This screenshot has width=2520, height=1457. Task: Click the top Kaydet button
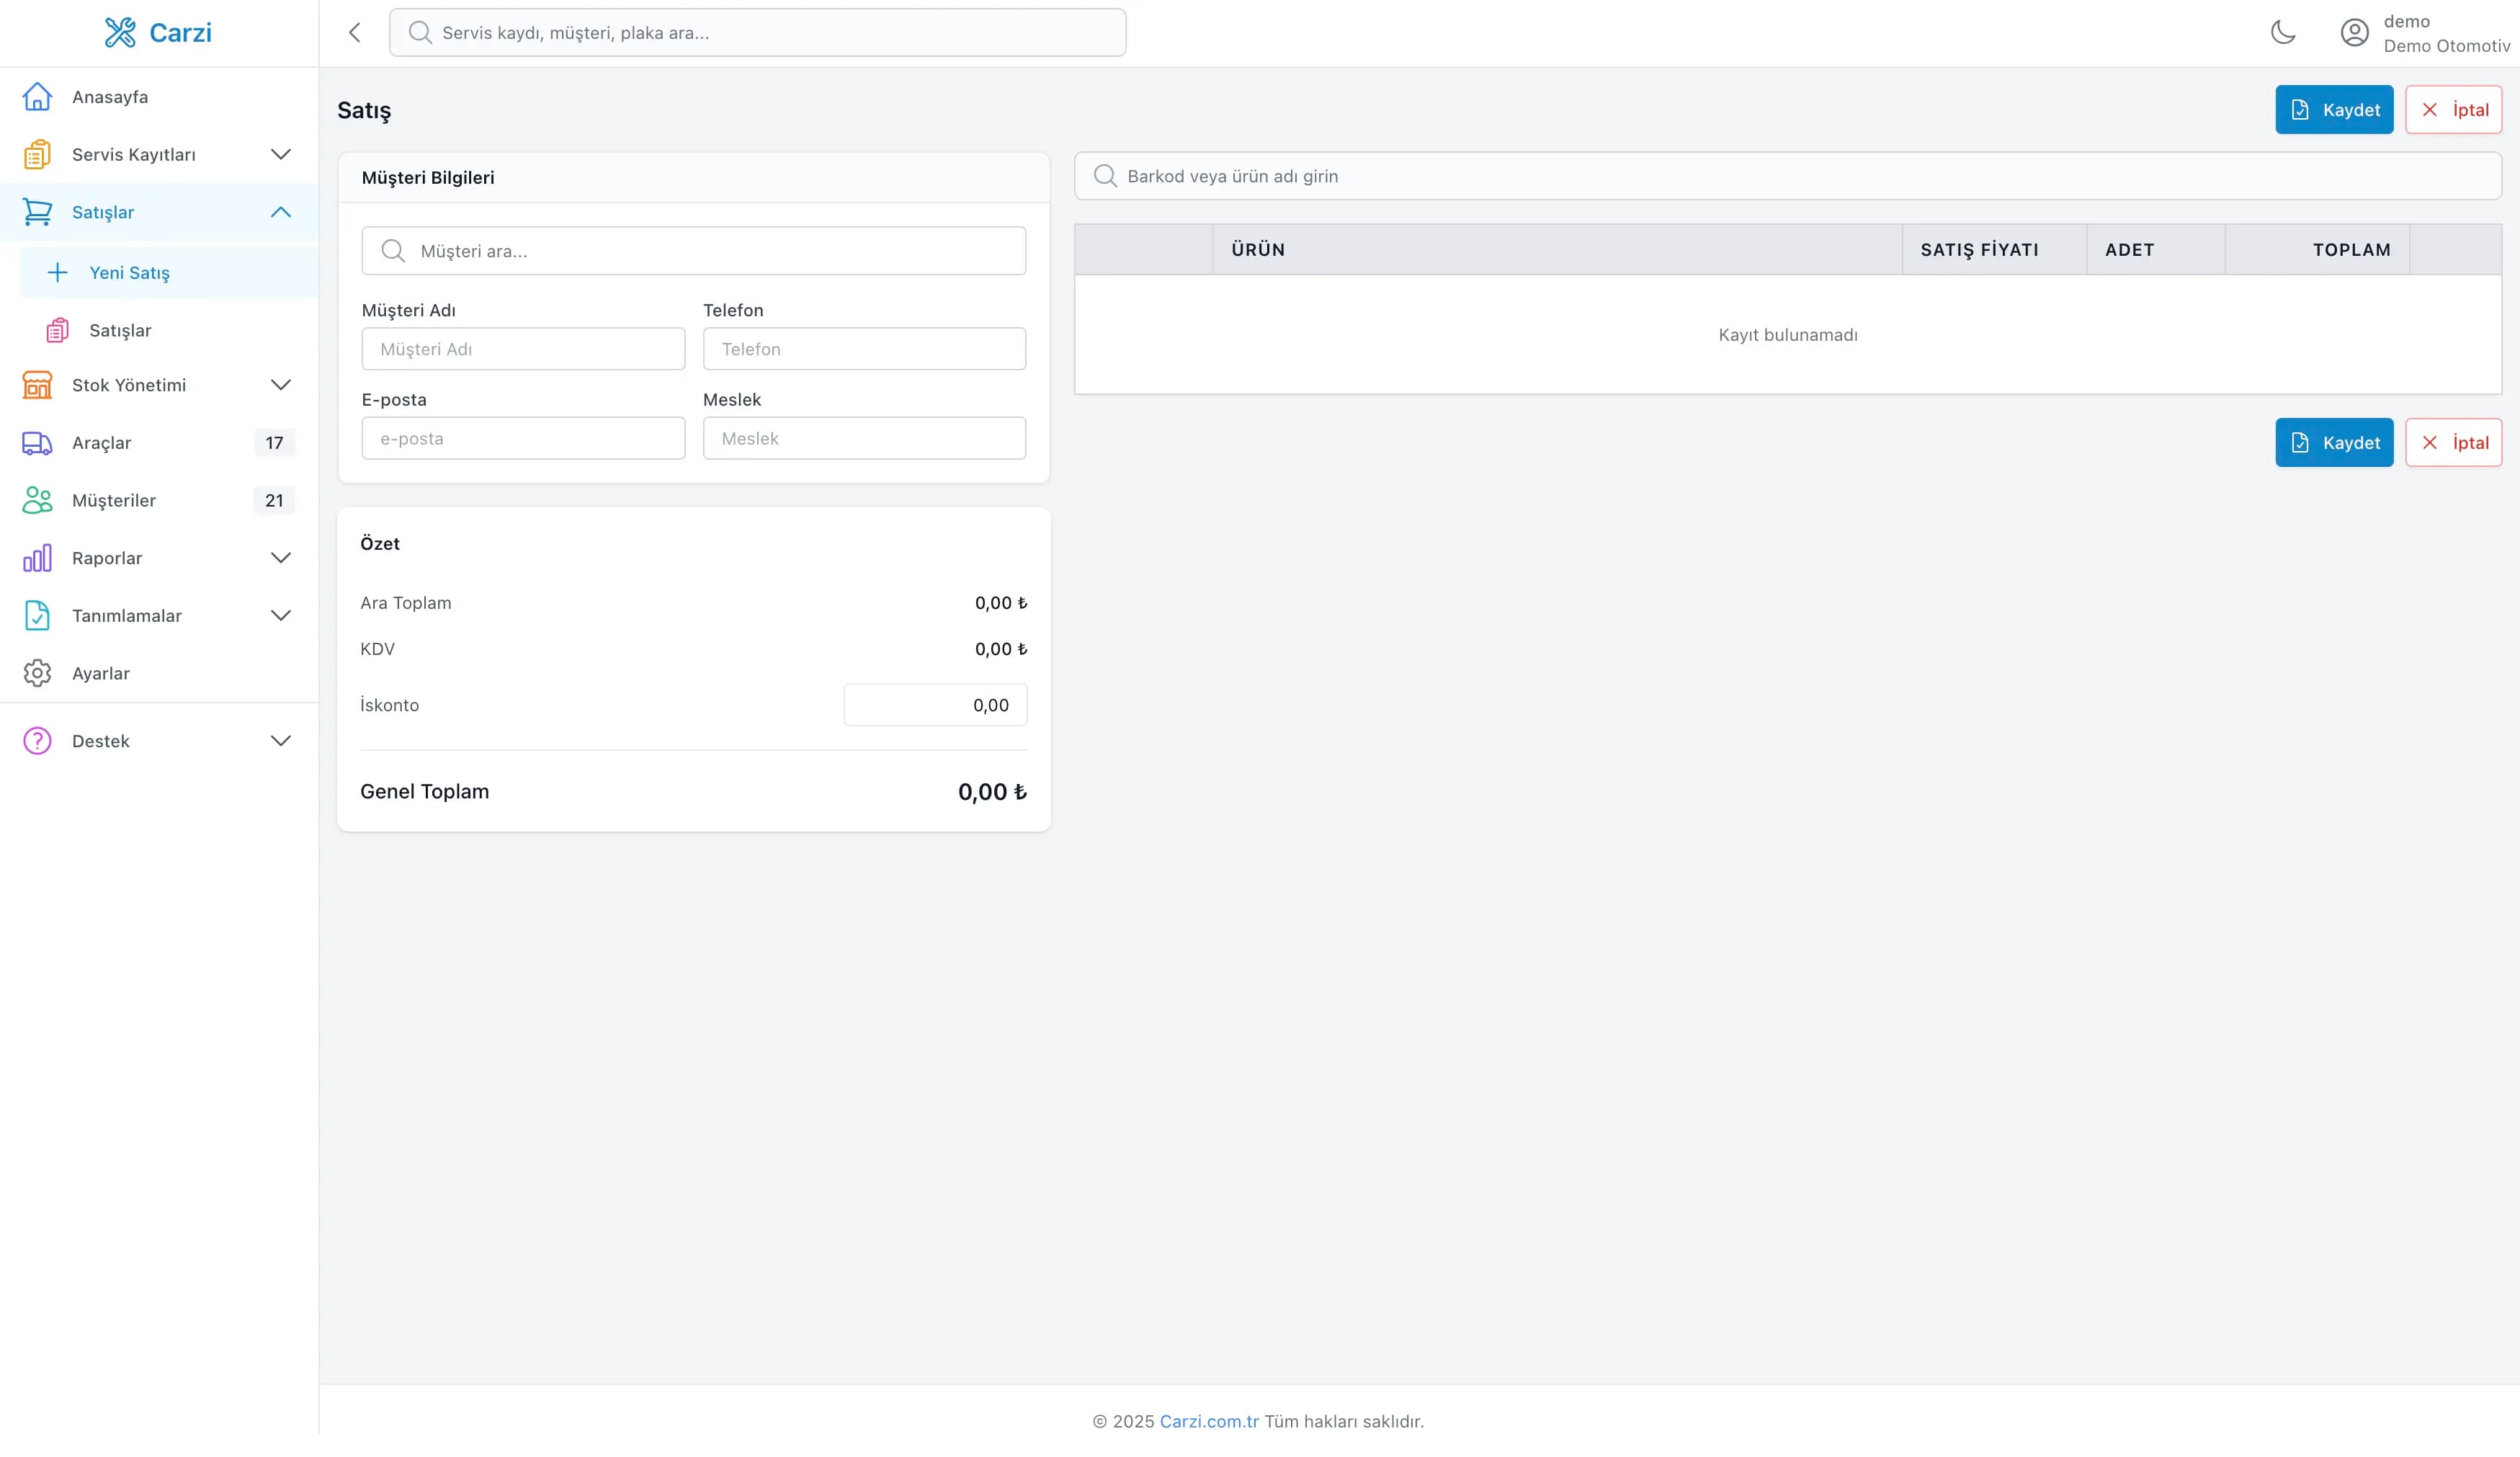click(2334, 110)
